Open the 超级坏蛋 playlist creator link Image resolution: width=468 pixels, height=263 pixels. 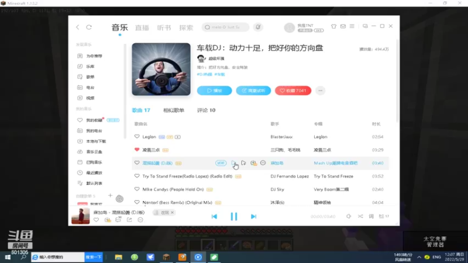pos(216,58)
